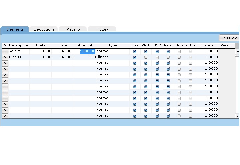Screen dimensions: 240x165
Task: Click the Salary Amount field showing 1000.00
Action: 87,51
